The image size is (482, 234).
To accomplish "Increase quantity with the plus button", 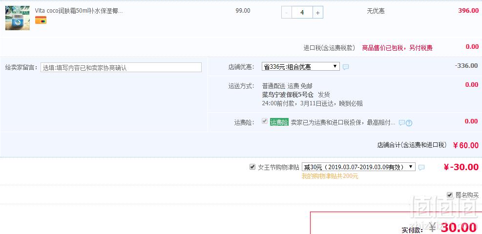I will point(318,13).
